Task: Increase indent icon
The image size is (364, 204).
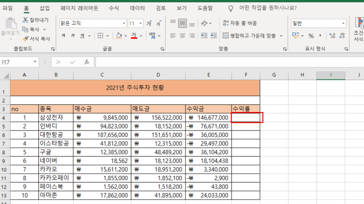Action: click(213, 36)
